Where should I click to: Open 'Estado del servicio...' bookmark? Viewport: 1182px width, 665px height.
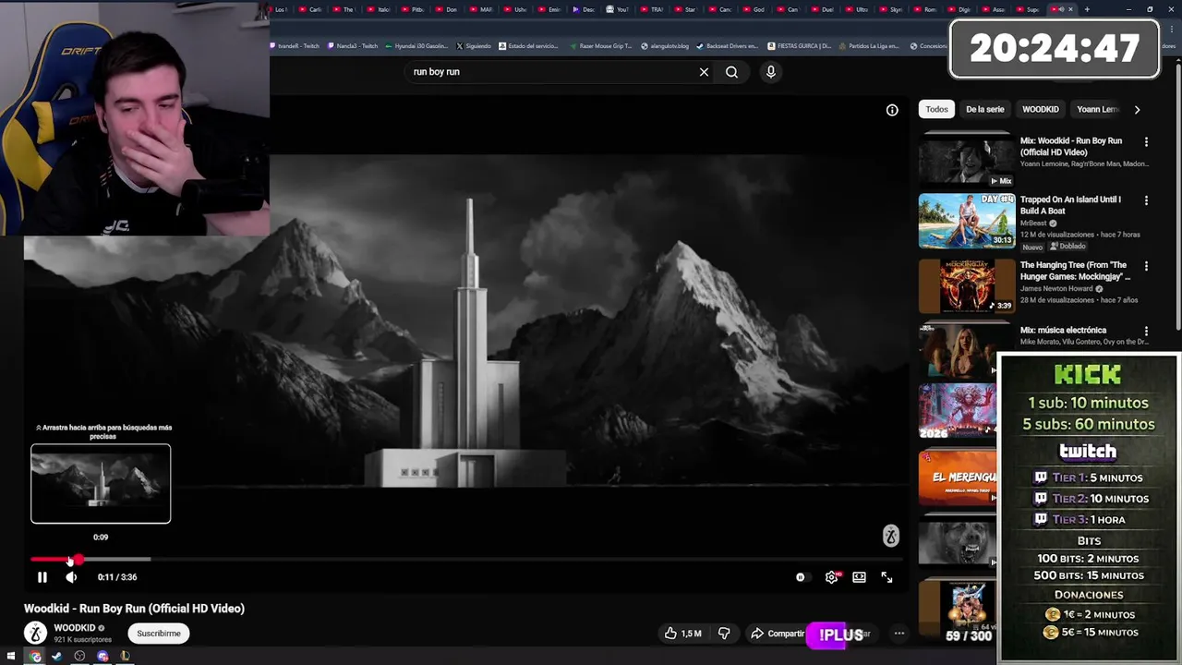528,46
